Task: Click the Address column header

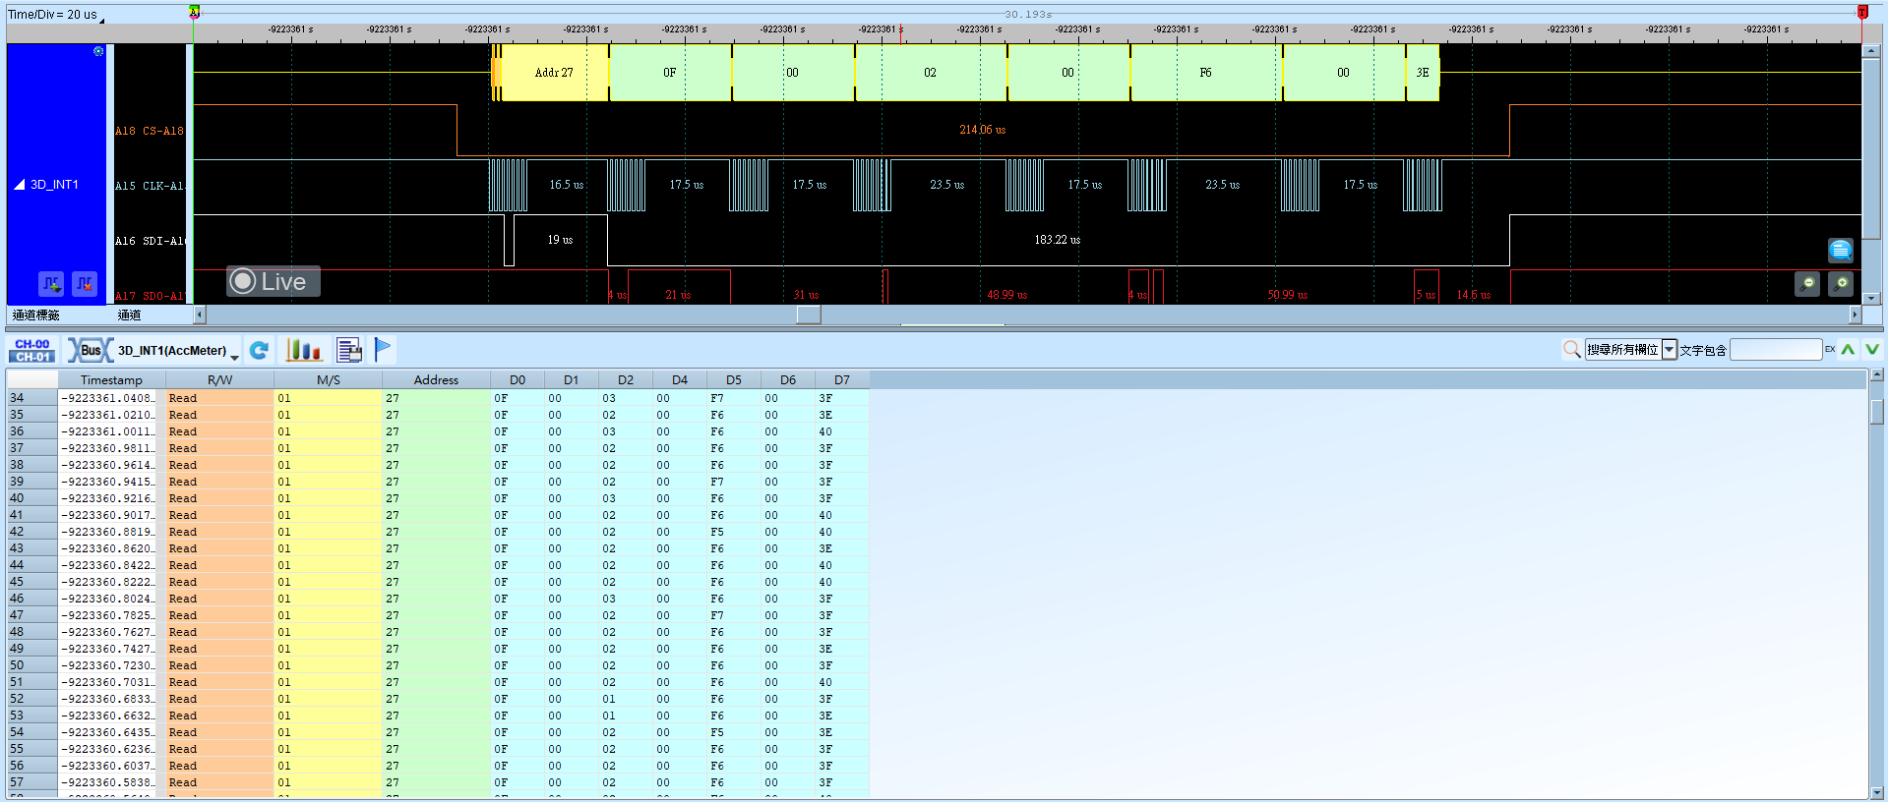Action: click(436, 380)
